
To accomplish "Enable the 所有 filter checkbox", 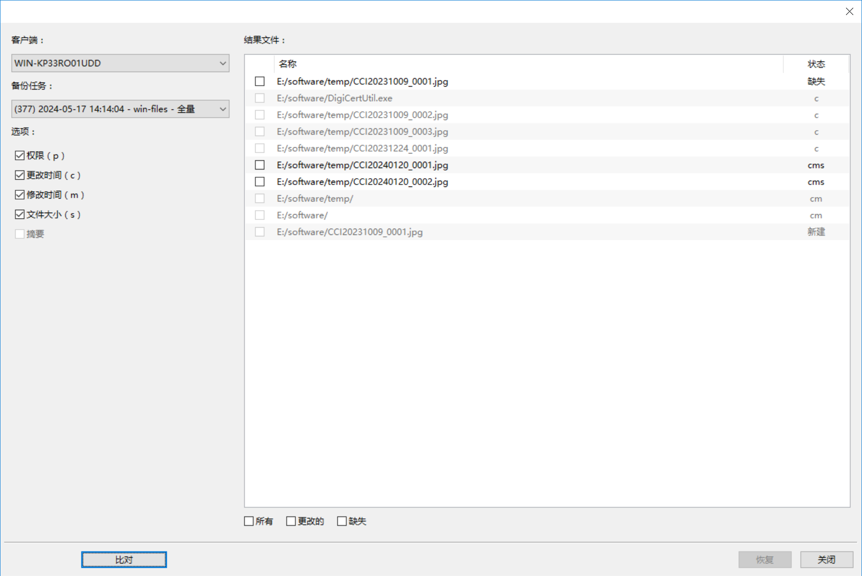I will (x=249, y=521).
